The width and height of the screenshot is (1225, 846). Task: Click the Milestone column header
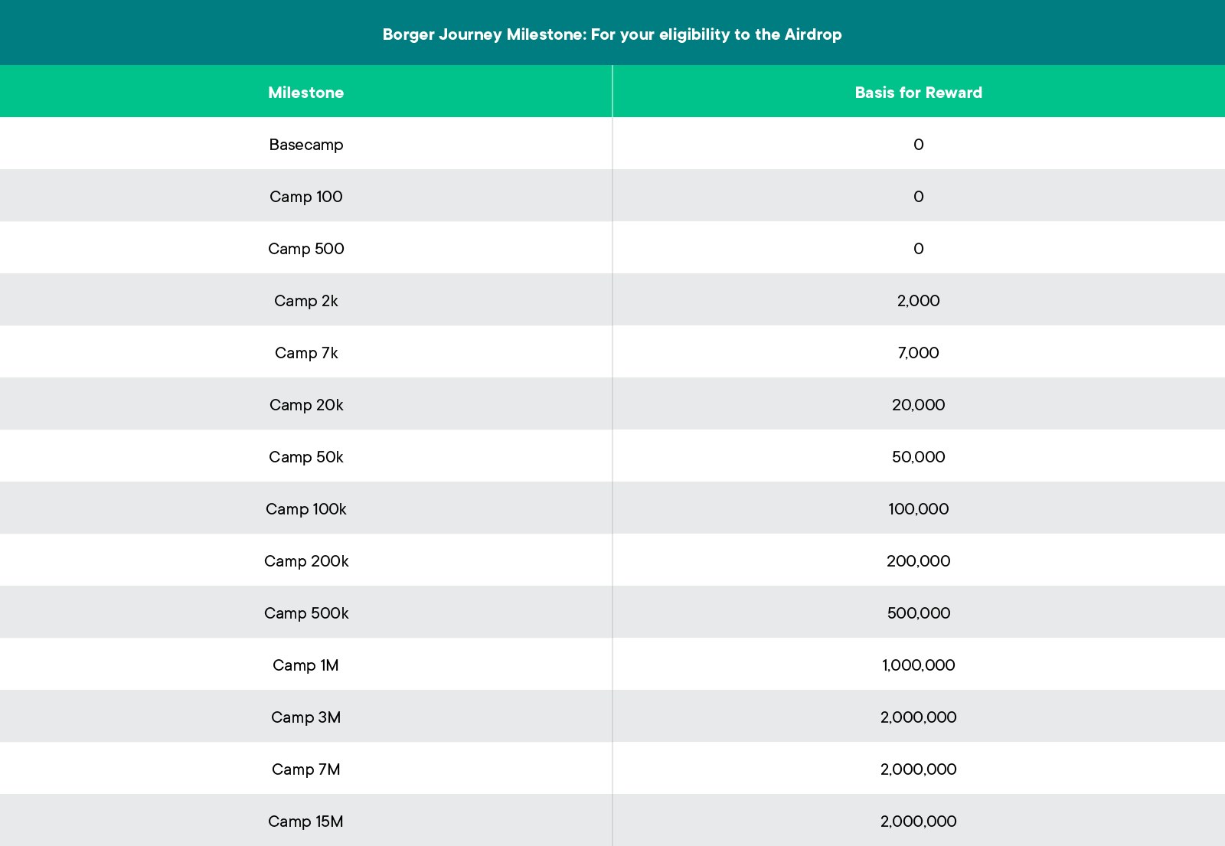tap(305, 93)
